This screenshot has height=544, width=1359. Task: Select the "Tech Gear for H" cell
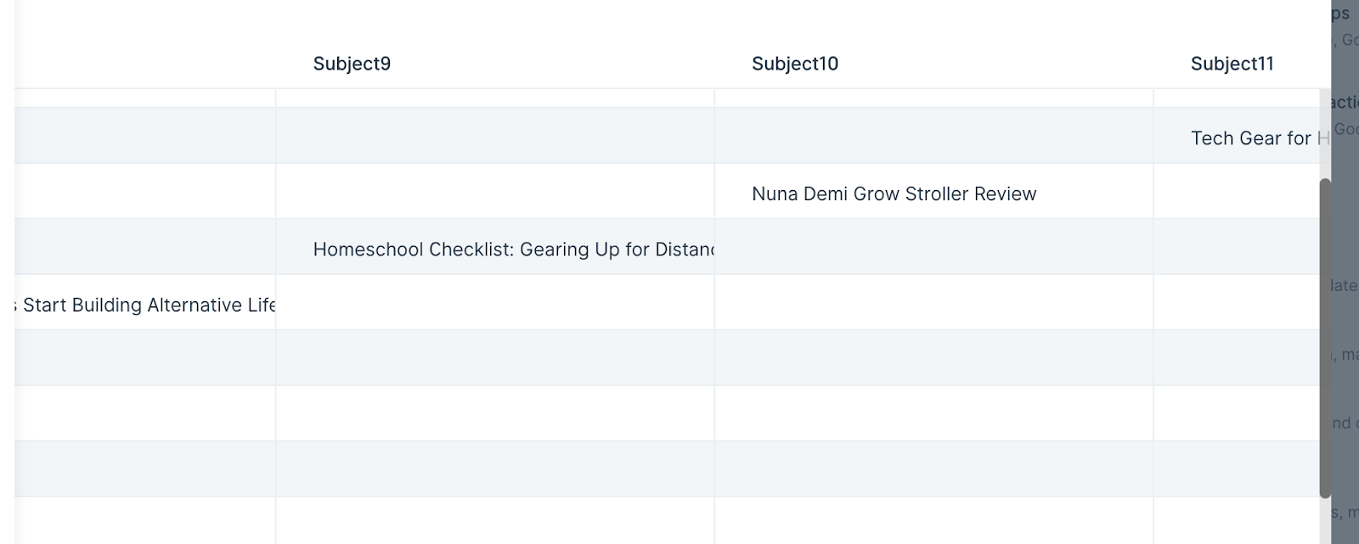tap(1242, 136)
